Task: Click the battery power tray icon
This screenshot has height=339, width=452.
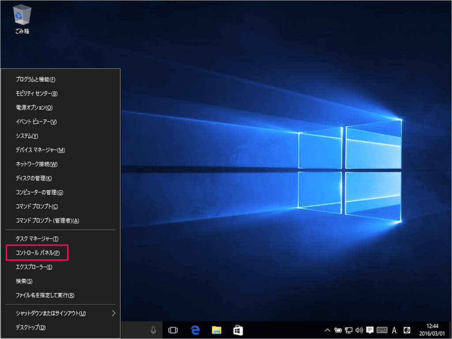Action: 339,330
